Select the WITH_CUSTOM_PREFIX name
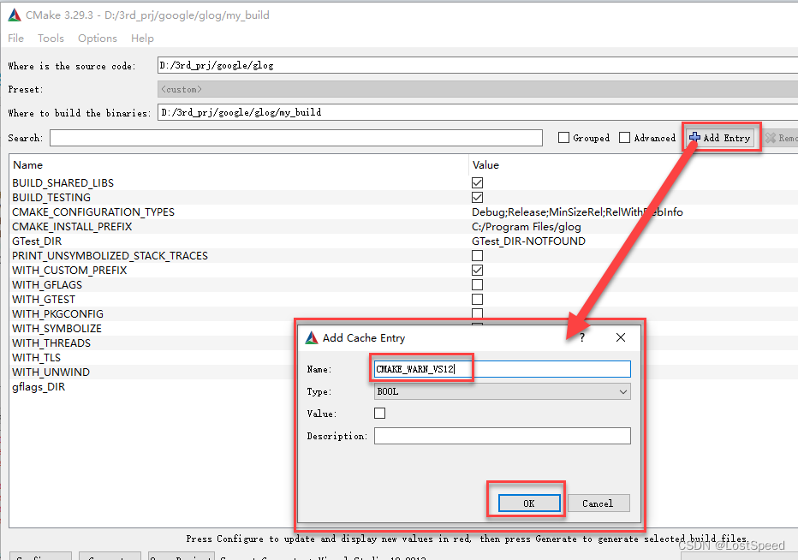The width and height of the screenshot is (798, 560). click(69, 270)
